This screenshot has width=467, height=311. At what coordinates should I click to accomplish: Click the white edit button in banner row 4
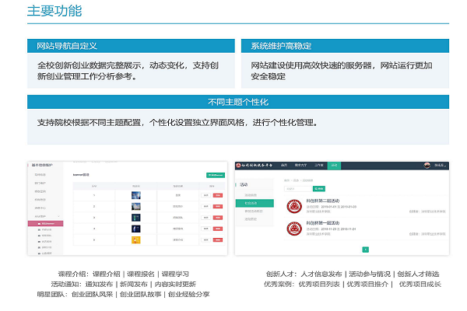206,229
